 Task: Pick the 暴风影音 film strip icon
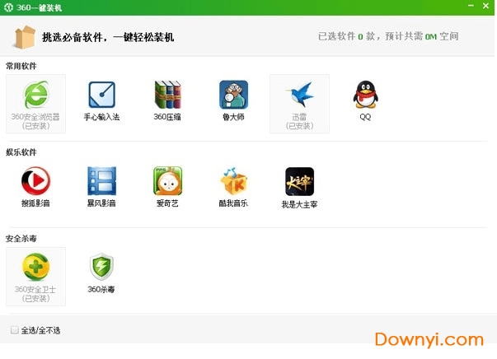(101, 181)
